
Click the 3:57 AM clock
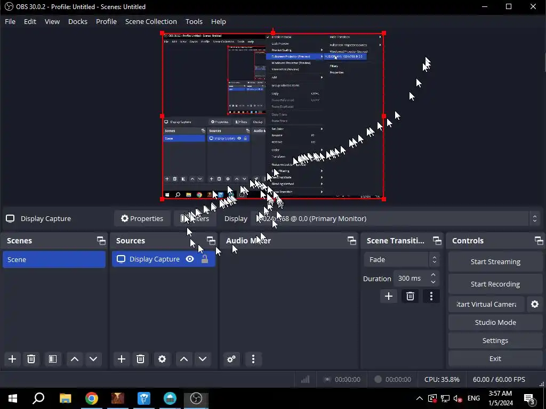pos(500,394)
